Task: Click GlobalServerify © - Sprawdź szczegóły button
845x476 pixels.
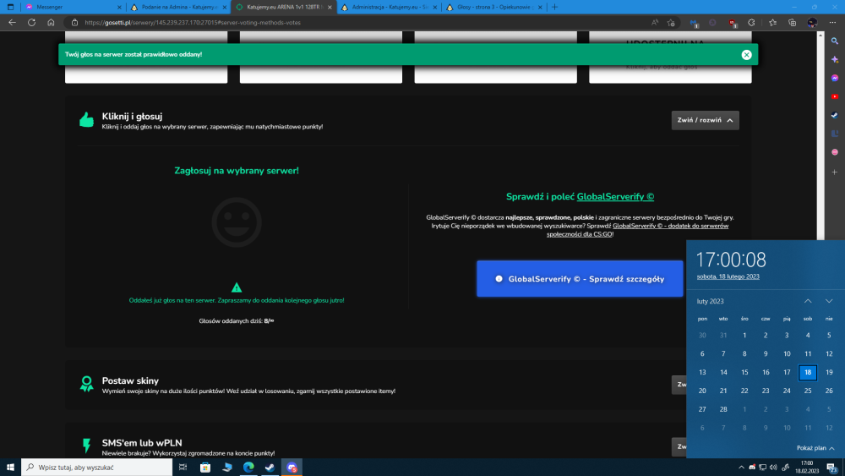Action: 580,279
